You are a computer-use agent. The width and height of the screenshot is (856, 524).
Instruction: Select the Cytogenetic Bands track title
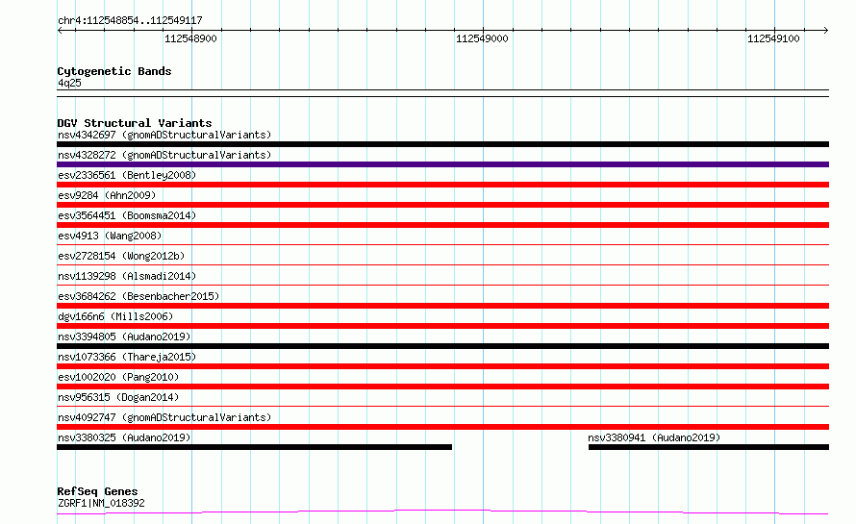tap(114, 71)
